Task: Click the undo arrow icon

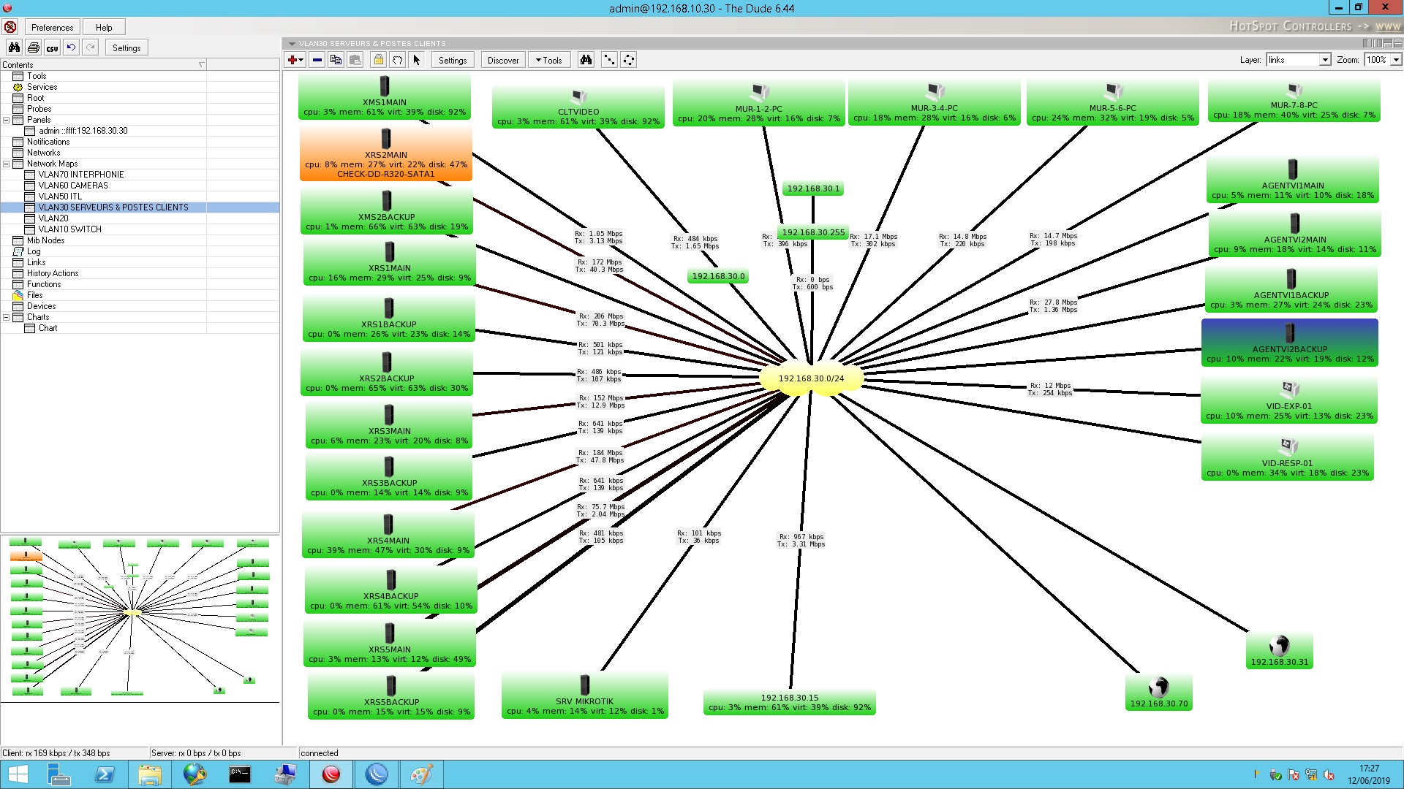Action: click(71, 47)
